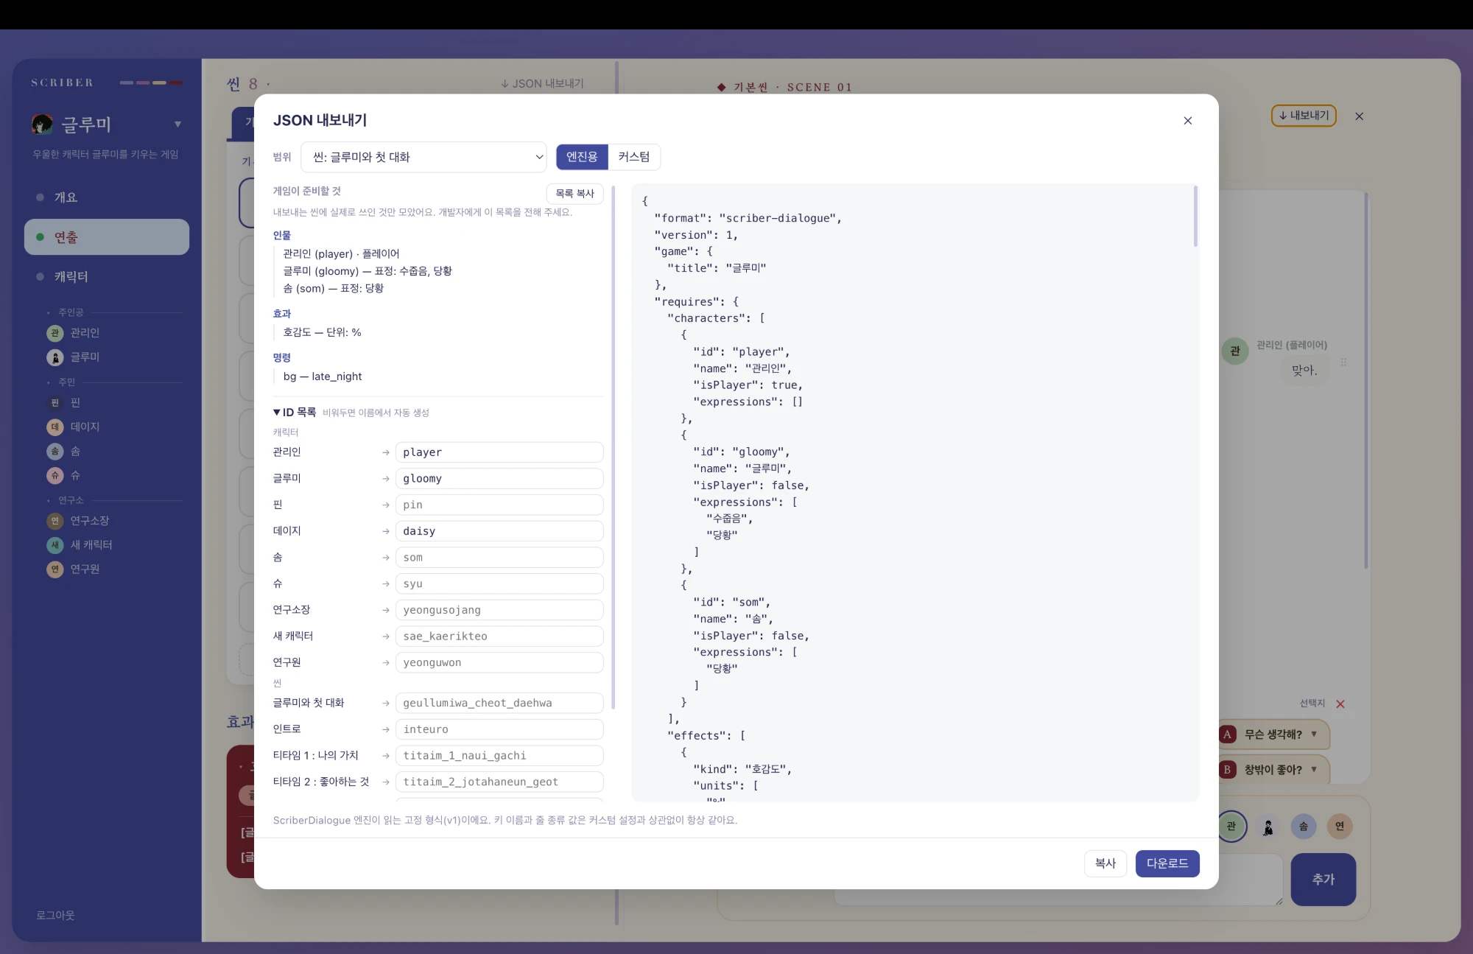The height and width of the screenshot is (954, 1473).
Task: Remove the 선택지 with red X icon
Action: pos(1340,704)
